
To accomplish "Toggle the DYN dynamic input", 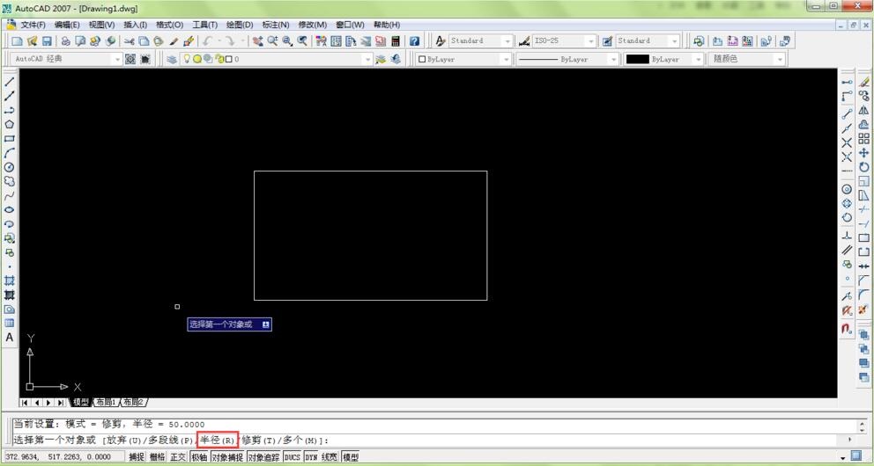I will pyautogui.click(x=311, y=457).
